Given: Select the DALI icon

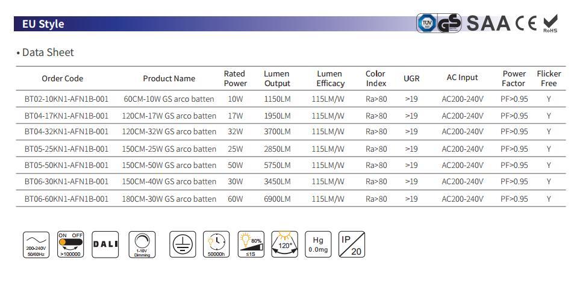Looking at the screenshot, I should coord(105,244).
